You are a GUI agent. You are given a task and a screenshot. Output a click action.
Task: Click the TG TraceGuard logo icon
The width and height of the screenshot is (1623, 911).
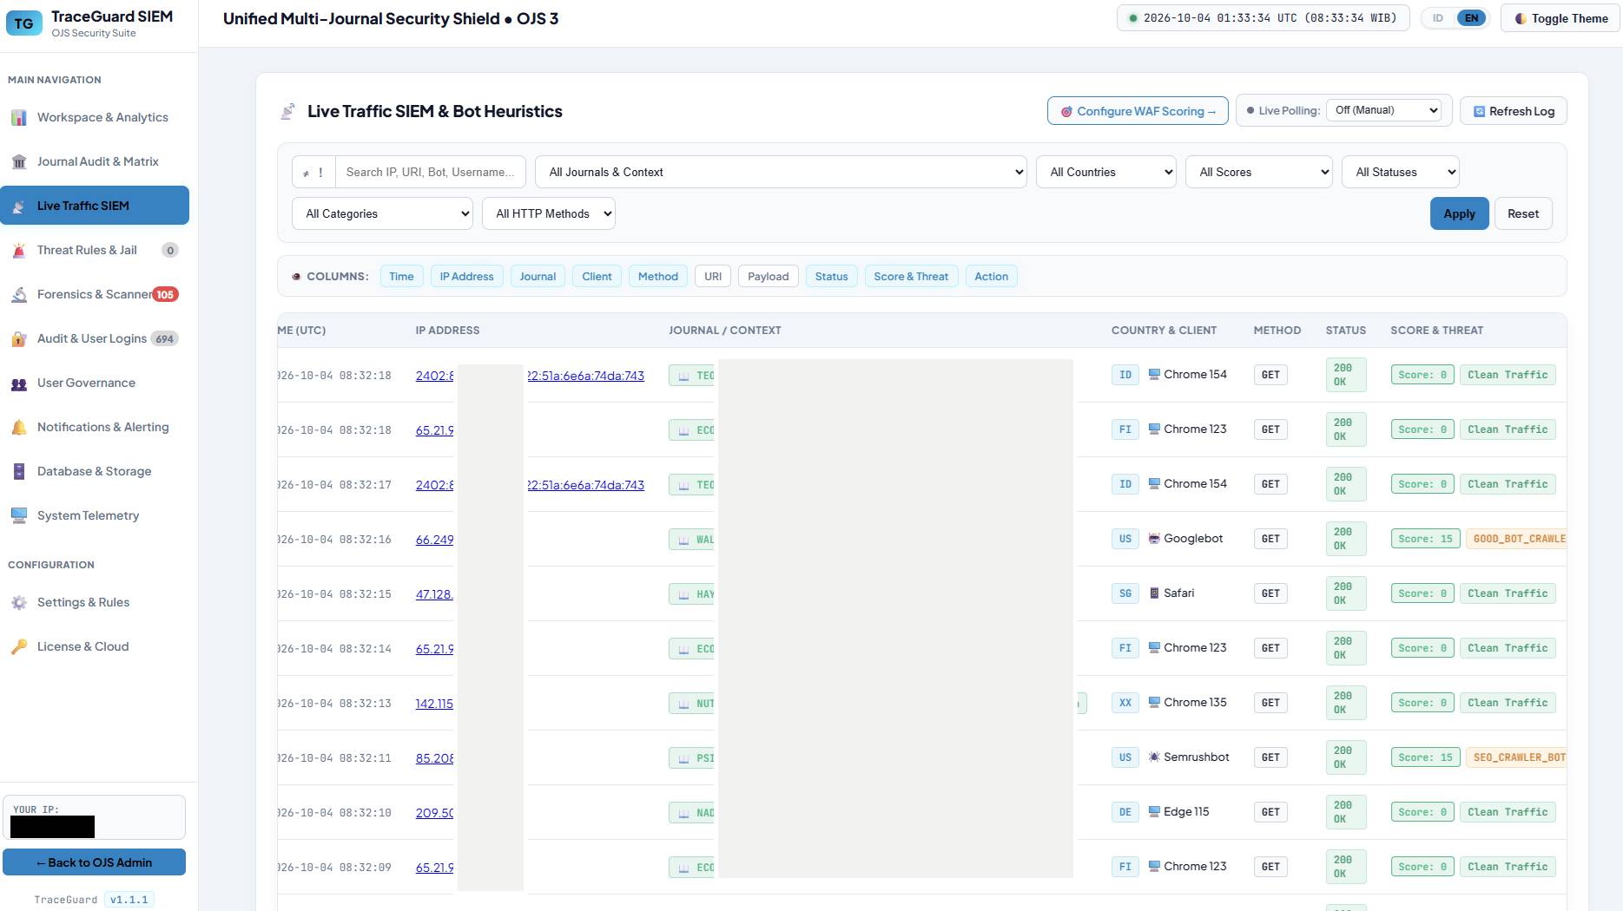(23, 23)
